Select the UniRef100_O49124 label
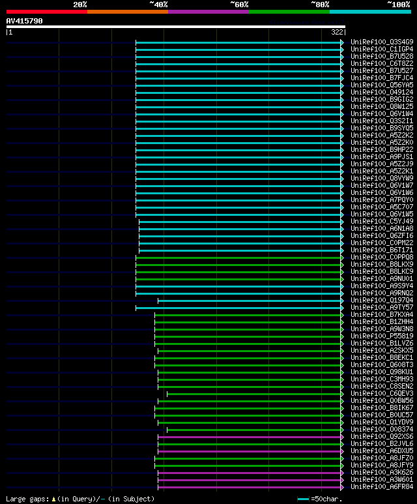 pos(382,92)
